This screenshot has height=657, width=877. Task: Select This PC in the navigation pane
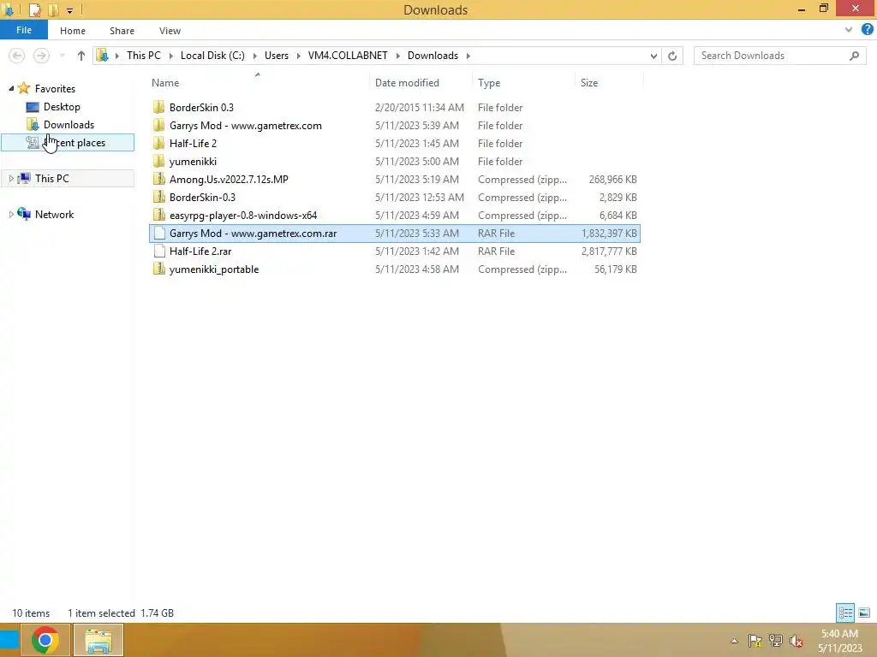(52, 178)
